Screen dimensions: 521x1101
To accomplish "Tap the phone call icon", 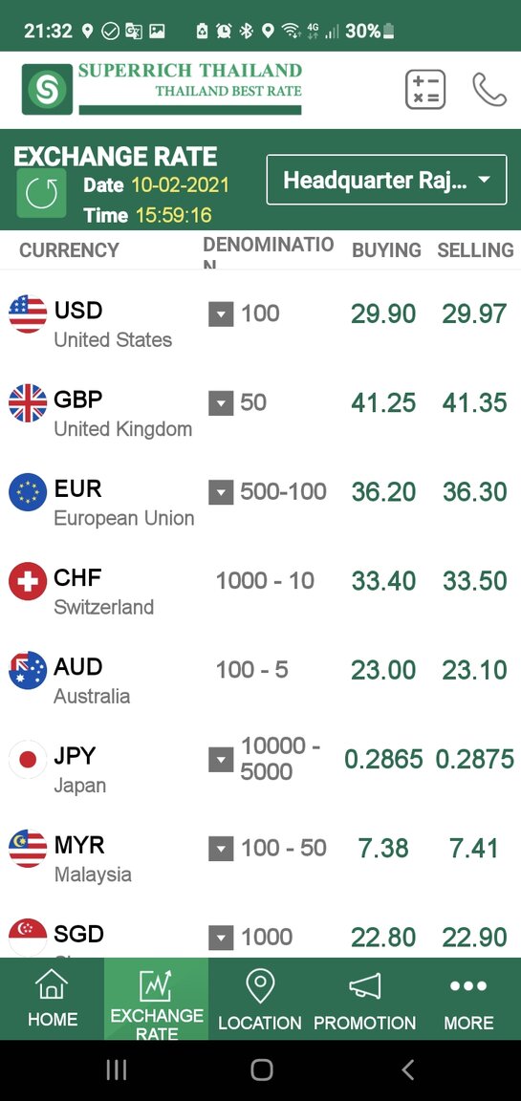I will (x=489, y=90).
